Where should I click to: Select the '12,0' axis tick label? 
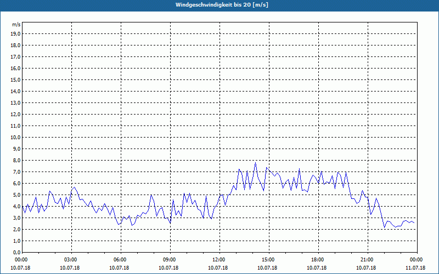click(x=15, y=115)
